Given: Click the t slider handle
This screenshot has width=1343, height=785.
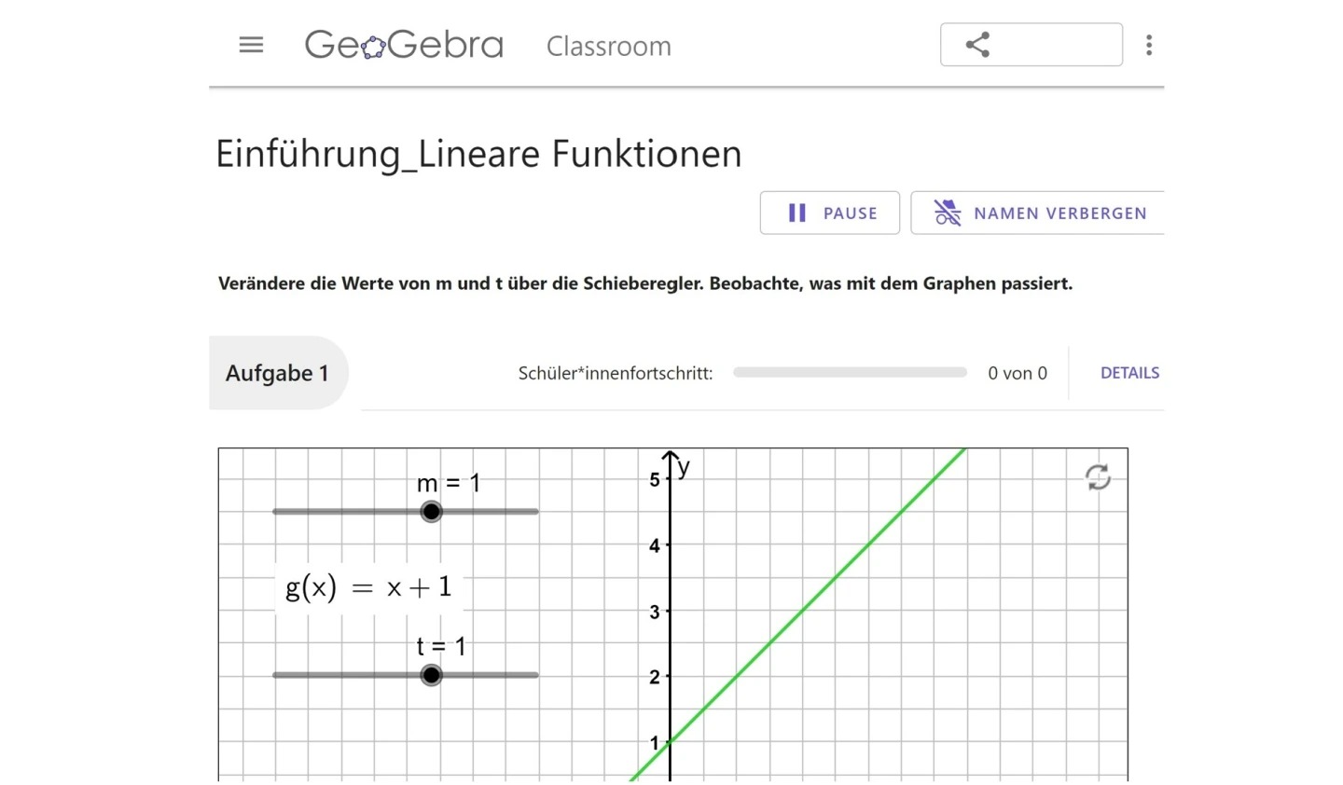Looking at the screenshot, I should click(431, 675).
